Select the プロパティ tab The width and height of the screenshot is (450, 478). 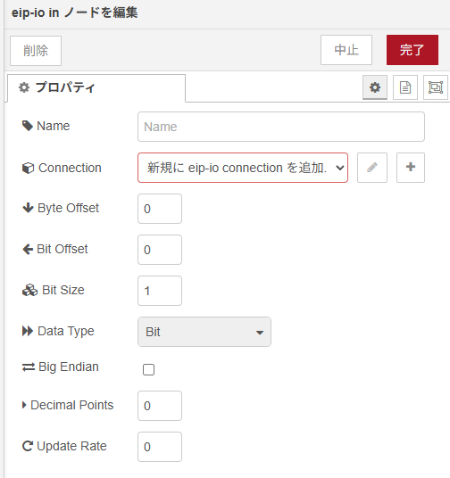tap(96, 87)
